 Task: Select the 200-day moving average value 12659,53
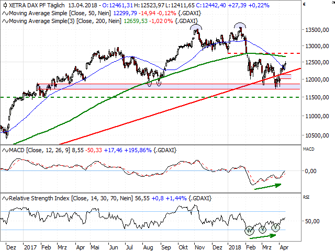click(x=136, y=21)
